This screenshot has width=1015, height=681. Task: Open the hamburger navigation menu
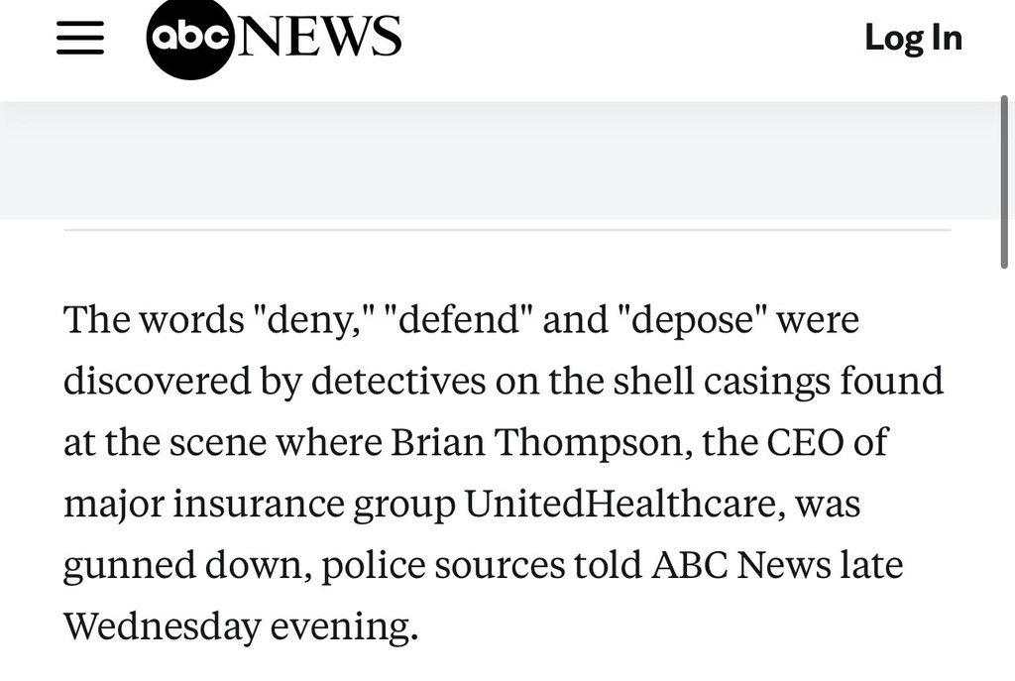pyautogui.click(x=80, y=38)
